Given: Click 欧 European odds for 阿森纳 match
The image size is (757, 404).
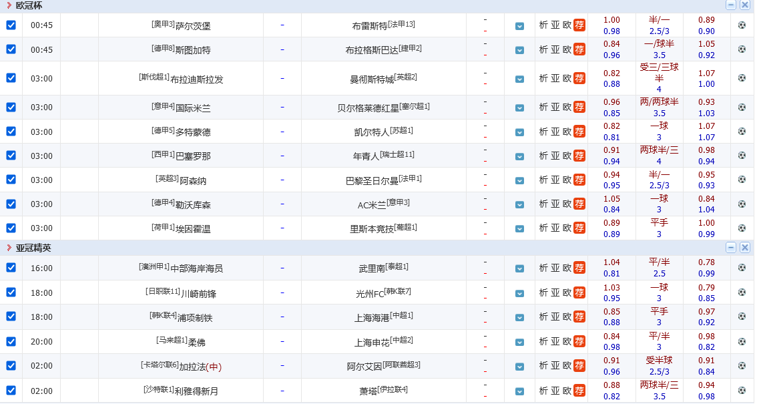Looking at the screenshot, I should click(x=567, y=180).
